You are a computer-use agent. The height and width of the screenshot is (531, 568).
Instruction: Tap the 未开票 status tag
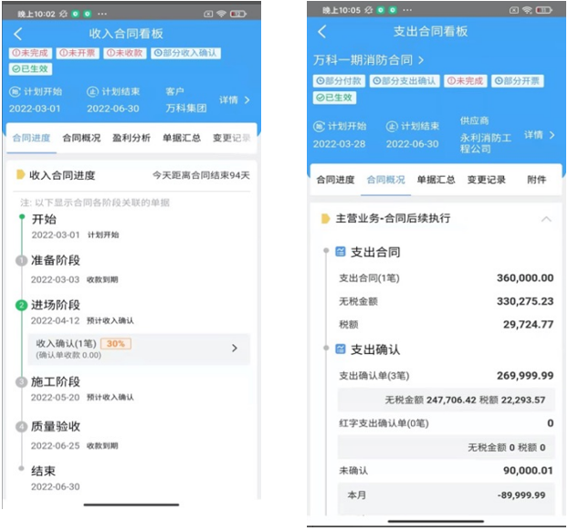78,53
